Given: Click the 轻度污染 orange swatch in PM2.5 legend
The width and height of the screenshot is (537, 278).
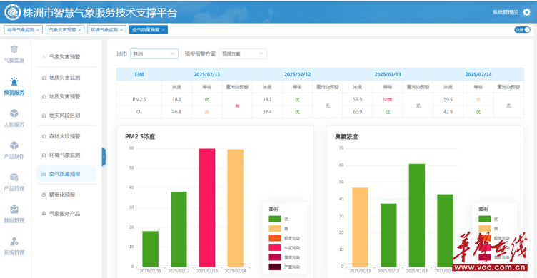Looking at the screenshot, I should coord(275,238).
